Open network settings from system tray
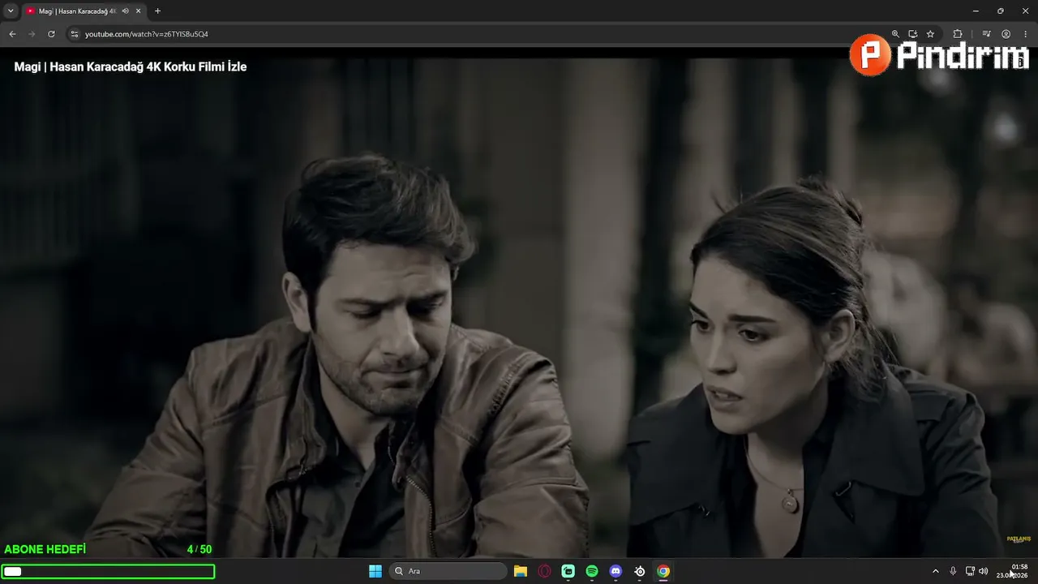 point(970,571)
